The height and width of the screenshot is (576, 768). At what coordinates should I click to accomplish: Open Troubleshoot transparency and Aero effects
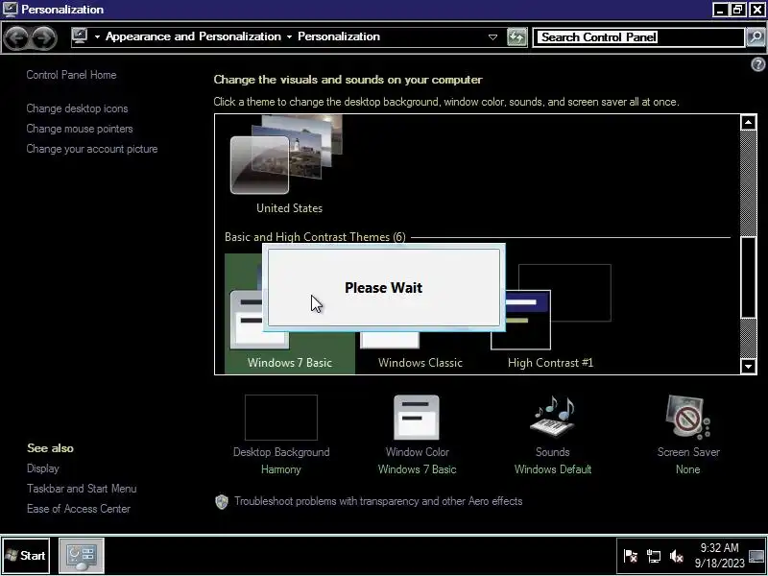click(x=378, y=501)
